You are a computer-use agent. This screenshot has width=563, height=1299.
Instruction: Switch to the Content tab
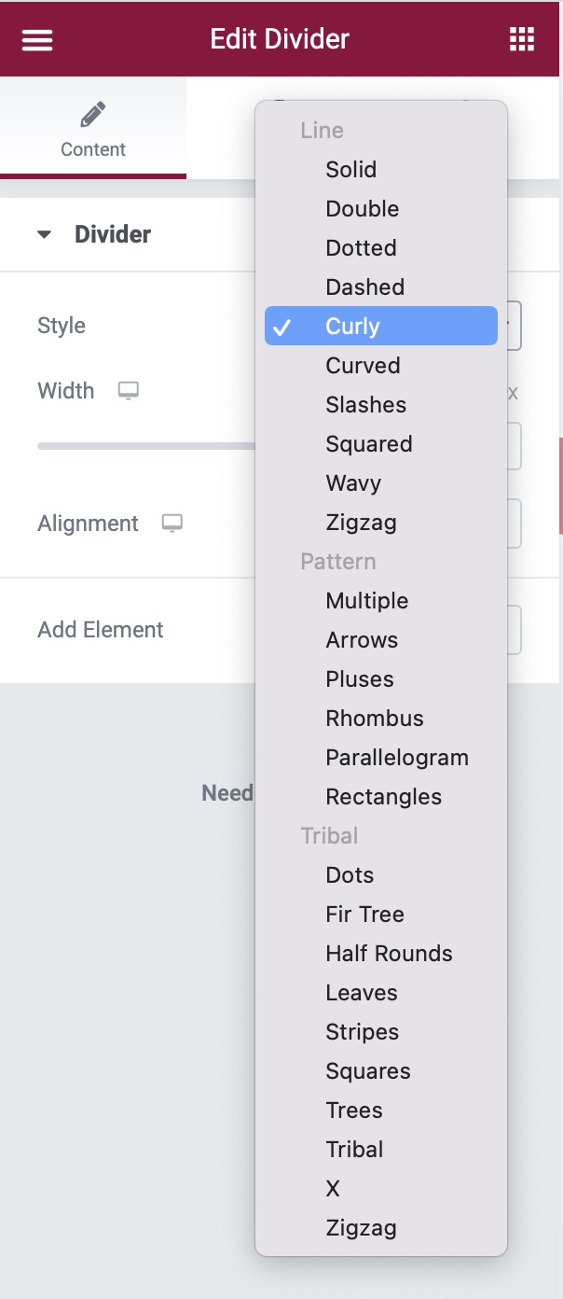[93, 131]
